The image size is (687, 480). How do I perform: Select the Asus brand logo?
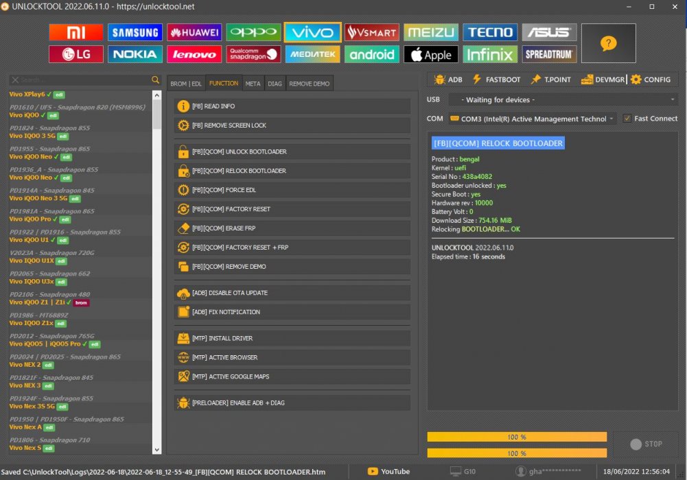coord(550,32)
